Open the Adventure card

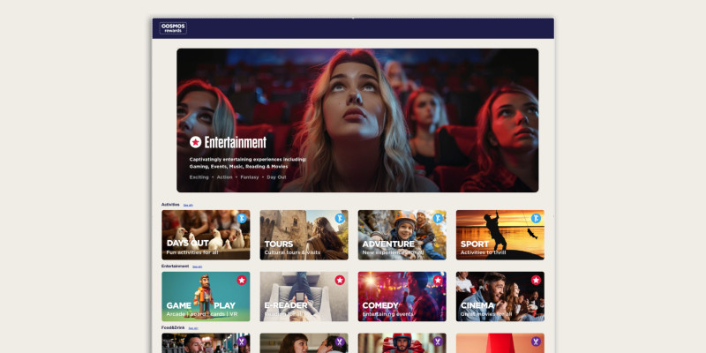click(x=402, y=235)
